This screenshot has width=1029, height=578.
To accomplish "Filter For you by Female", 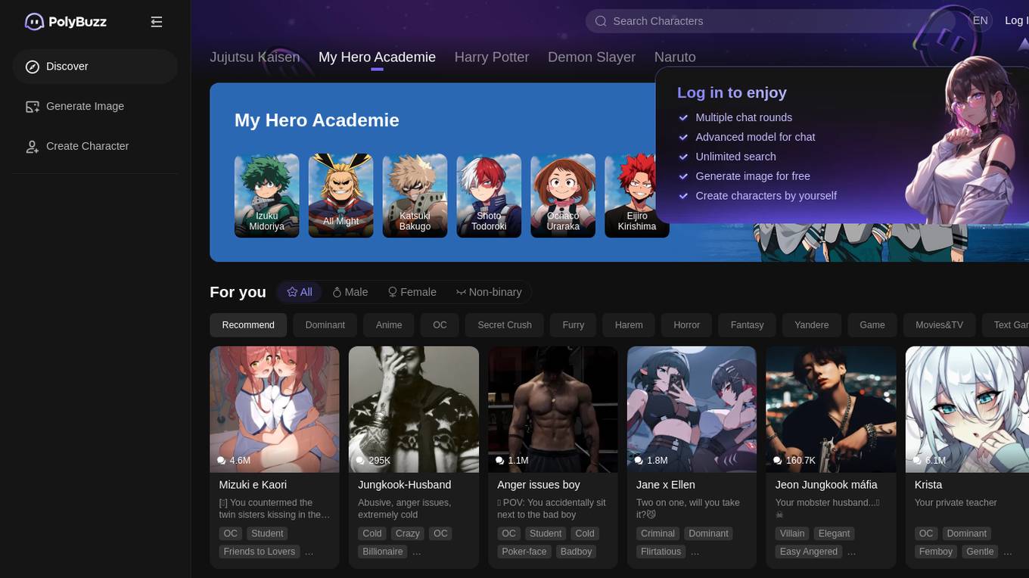I will click(x=412, y=292).
